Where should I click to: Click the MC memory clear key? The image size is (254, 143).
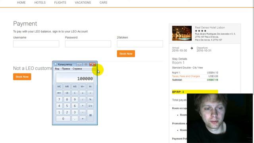click(59, 87)
